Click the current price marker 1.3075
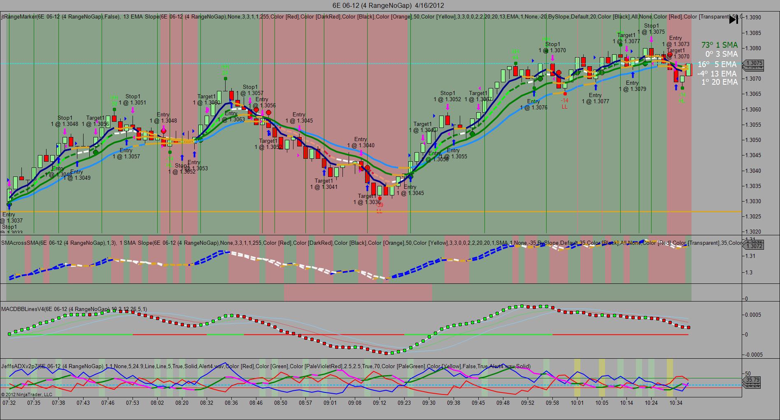 point(754,63)
